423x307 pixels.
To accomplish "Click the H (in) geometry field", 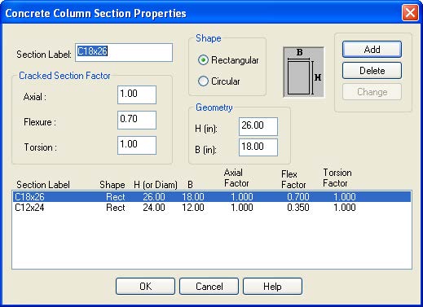I will (258, 126).
